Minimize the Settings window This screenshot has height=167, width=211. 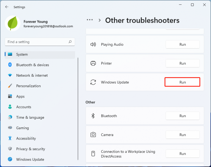pos(180,5)
